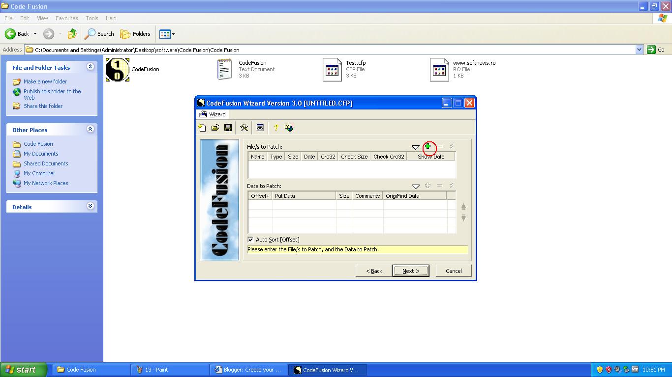The width and height of the screenshot is (672, 377).
Task: Click the New project icon in CodeFusion toolbar
Action: point(202,128)
